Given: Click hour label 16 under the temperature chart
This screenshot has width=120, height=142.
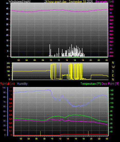Looking at the screenshot, I should [x=76, y=139].
